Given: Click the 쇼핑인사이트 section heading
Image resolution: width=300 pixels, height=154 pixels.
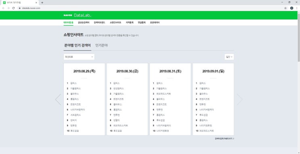Looking at the screenshot, I should 73,35.
